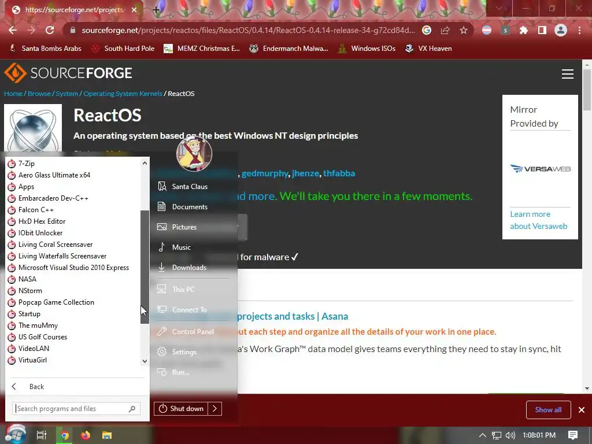592x444 pixels.
Task: Click the Start menu search magnifier
Action: tap(132, 409)
